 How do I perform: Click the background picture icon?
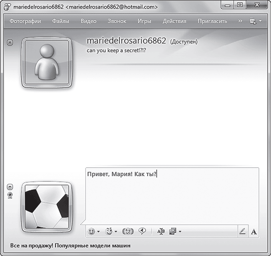click(x=173, y=231)
